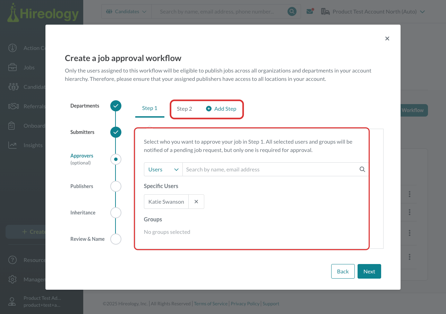Click the Insights chart icon
446x314 pixels.
(x=12, y=145)
